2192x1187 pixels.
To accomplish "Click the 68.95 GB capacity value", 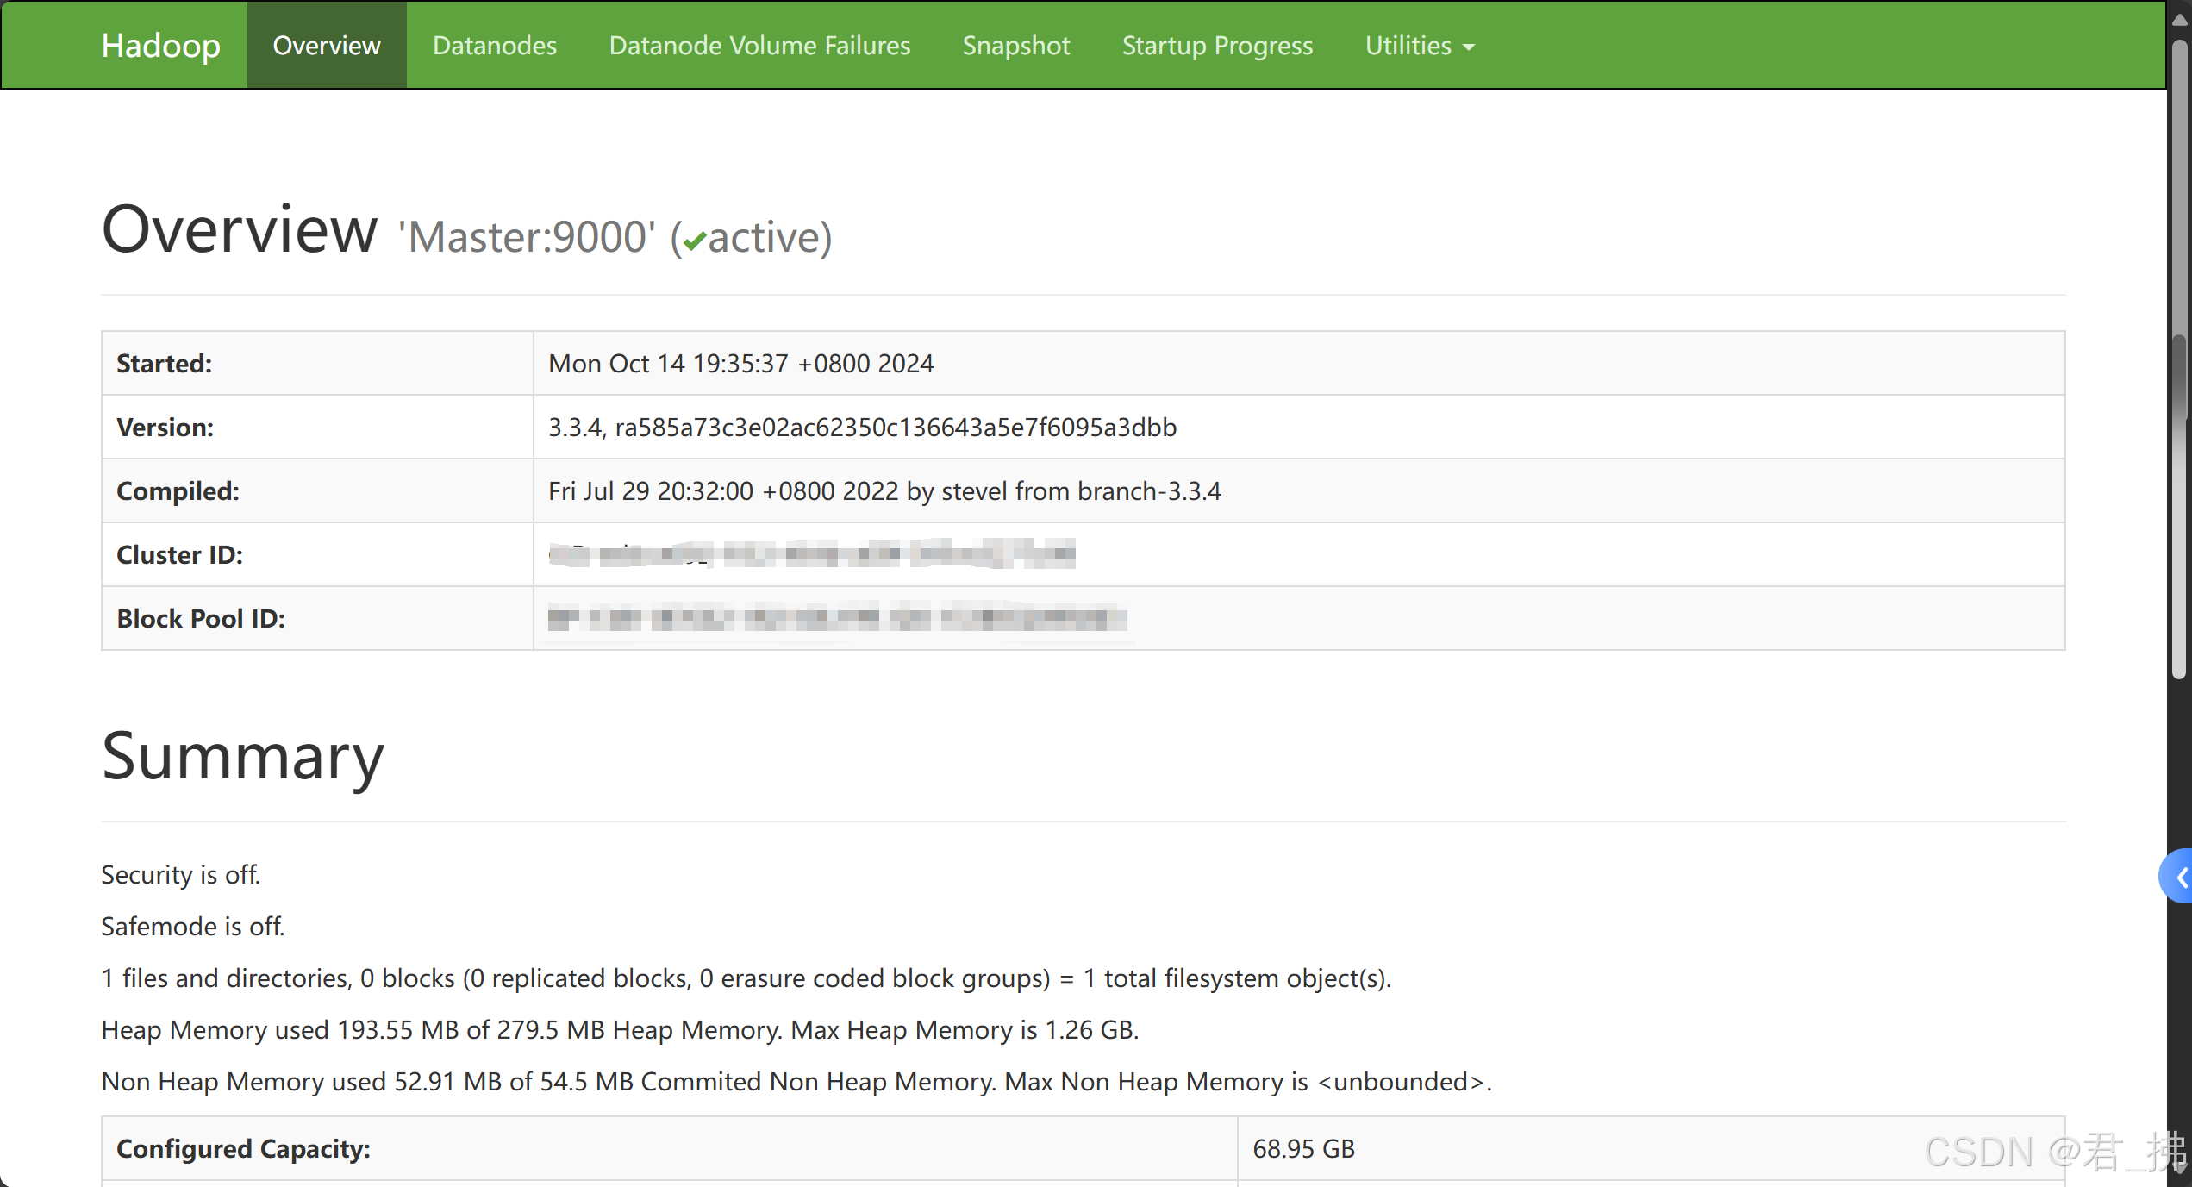I will click(x=1304, y=1149).
